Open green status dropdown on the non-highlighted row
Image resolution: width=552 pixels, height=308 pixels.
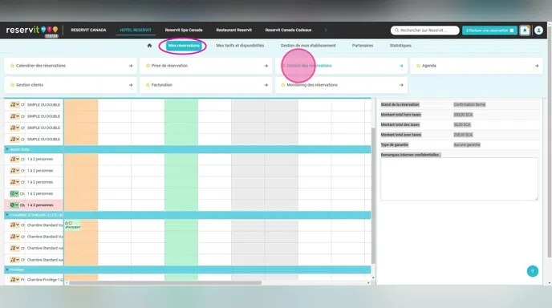[x=14, y=193]
